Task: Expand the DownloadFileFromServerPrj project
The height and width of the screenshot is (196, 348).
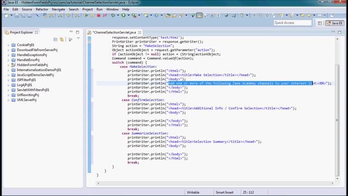Action: coord(9,50)
